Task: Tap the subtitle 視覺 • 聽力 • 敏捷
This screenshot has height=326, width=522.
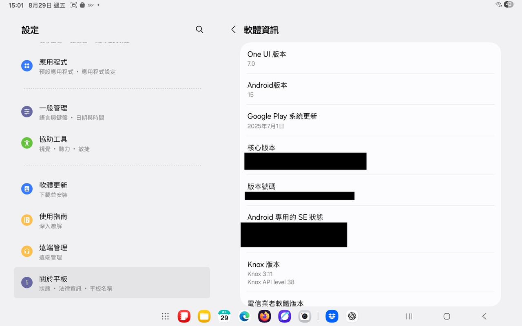Action: pyautogui.click(x=64, y=149)
